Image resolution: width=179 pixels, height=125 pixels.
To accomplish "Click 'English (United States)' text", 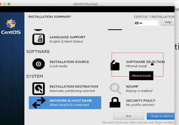I will (66, 41).
